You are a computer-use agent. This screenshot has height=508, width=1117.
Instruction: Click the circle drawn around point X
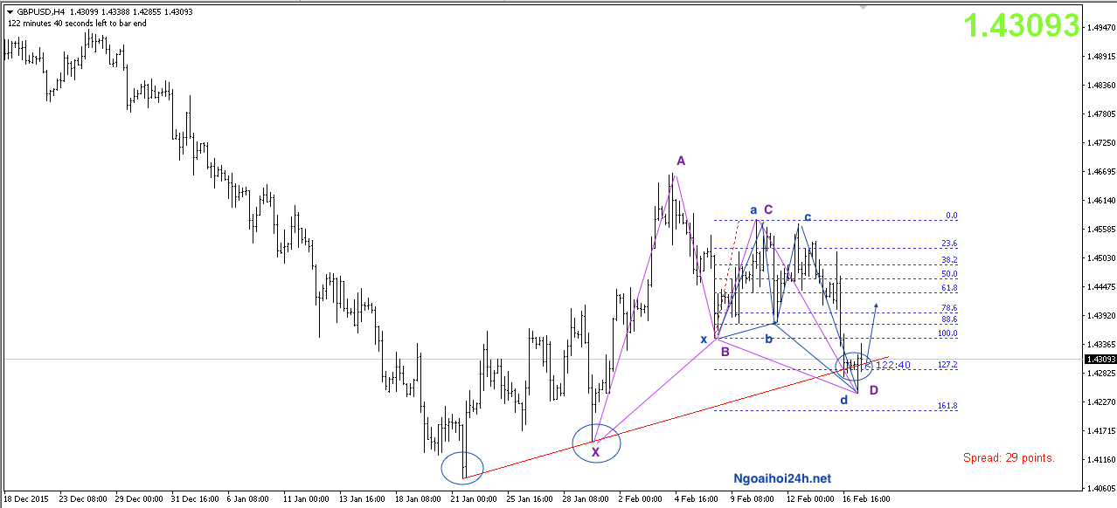pyautogui.click(x=596, y=443)
